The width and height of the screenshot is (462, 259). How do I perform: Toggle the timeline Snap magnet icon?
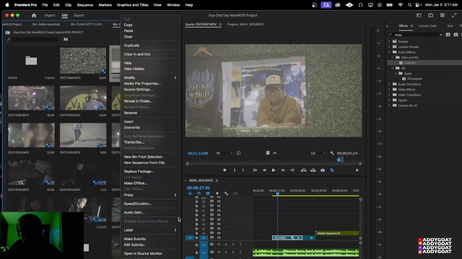click(x=199, y=194)
